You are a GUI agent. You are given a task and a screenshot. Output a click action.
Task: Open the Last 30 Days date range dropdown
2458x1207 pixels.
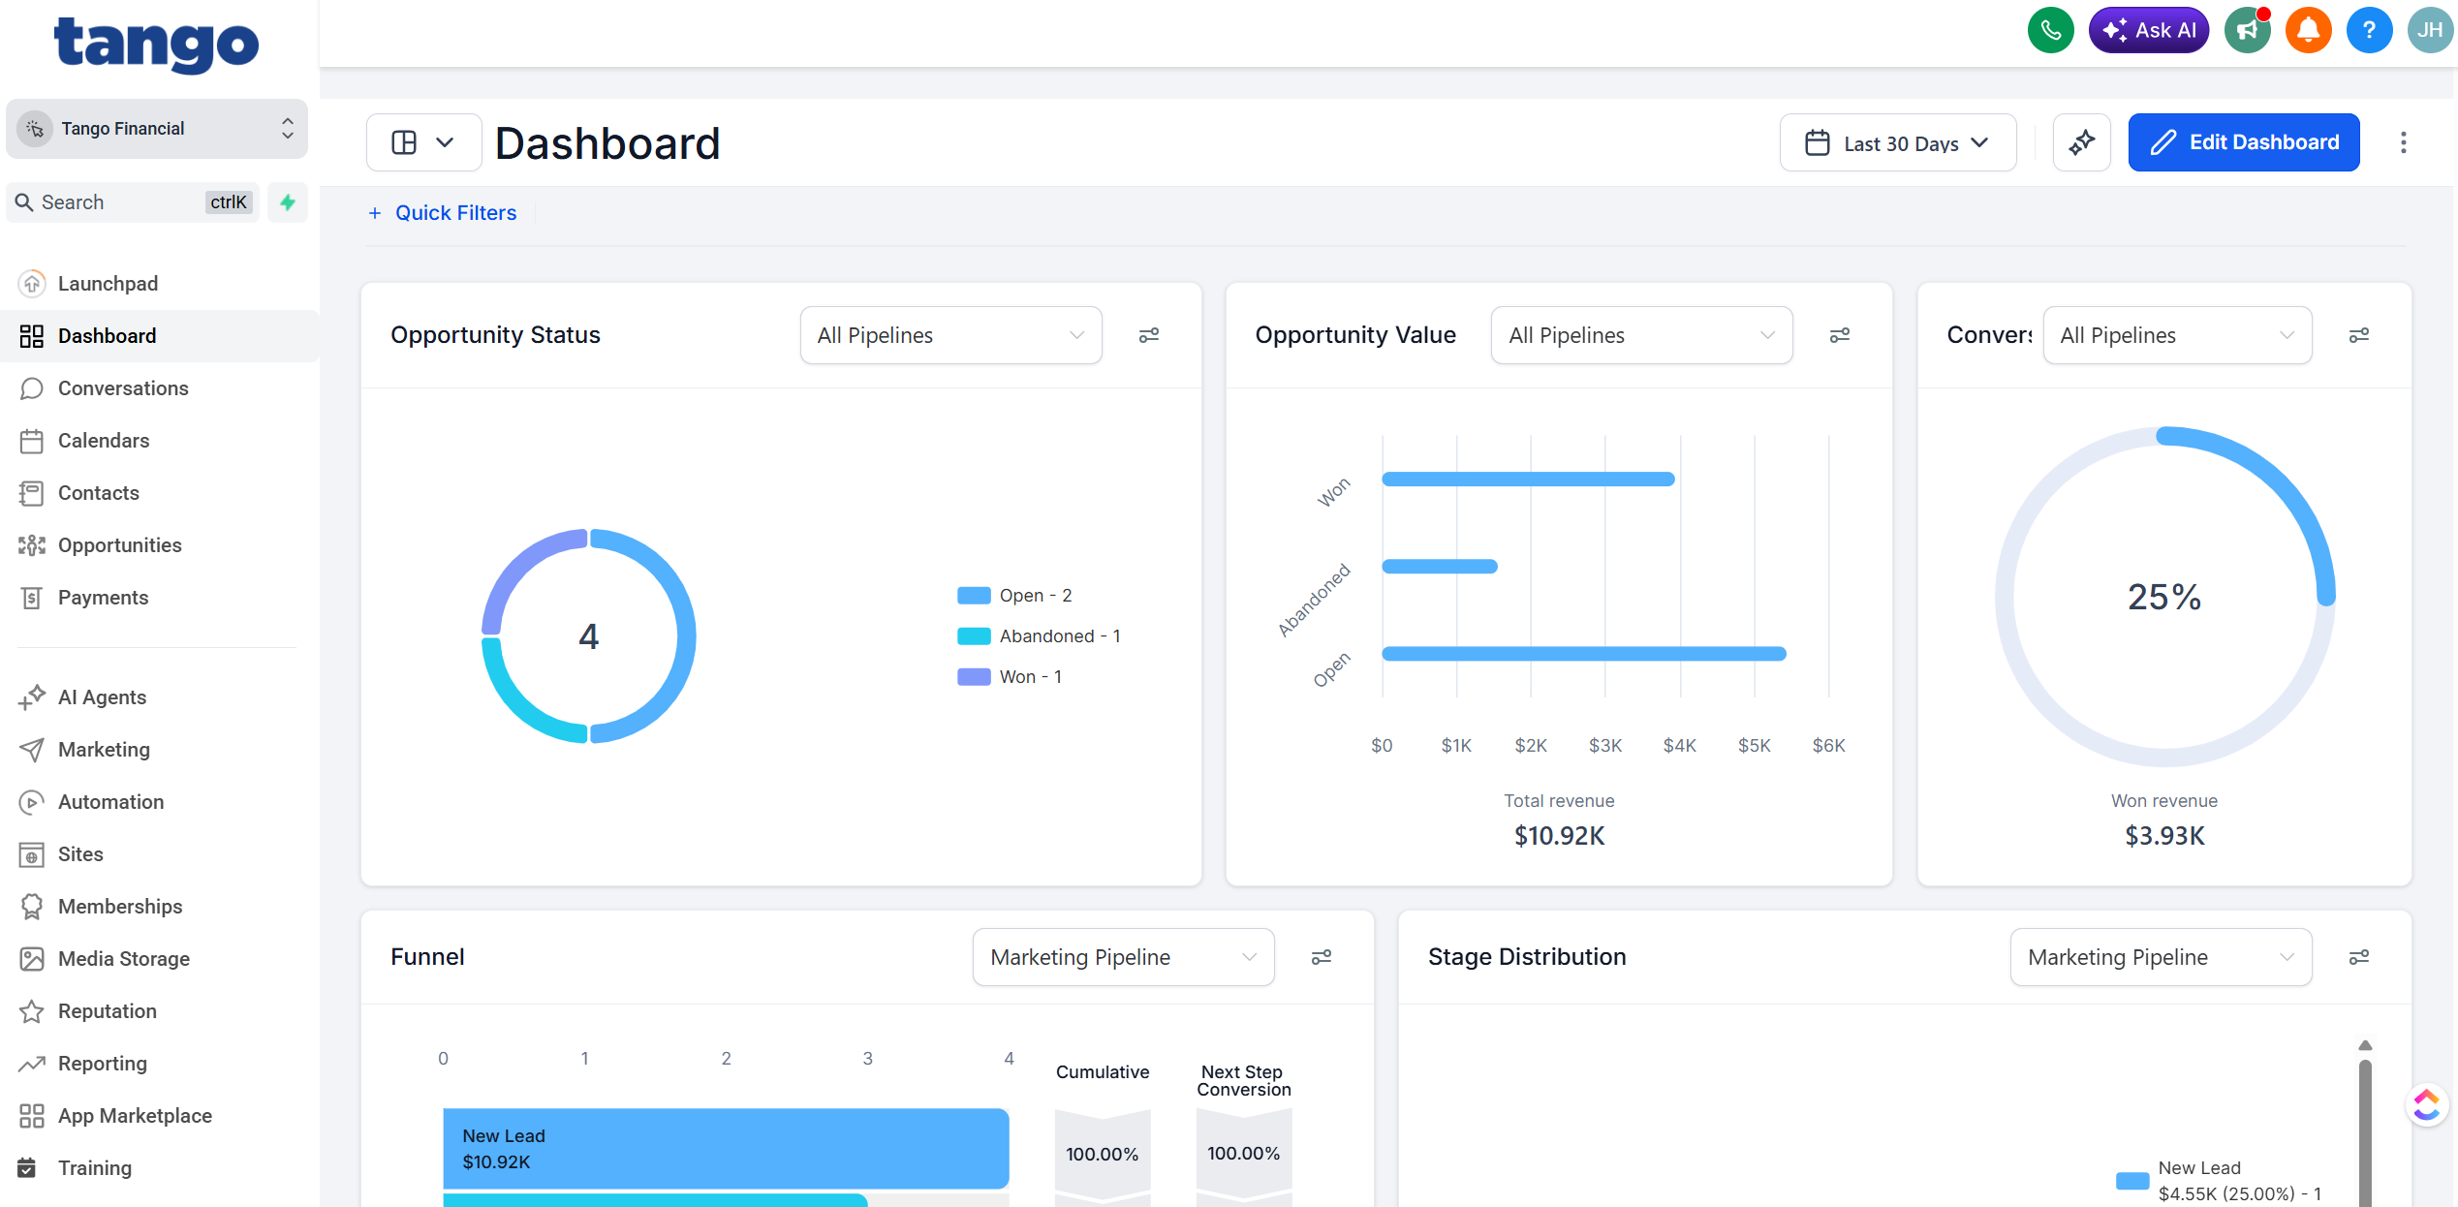click(x=1897, y=142)
